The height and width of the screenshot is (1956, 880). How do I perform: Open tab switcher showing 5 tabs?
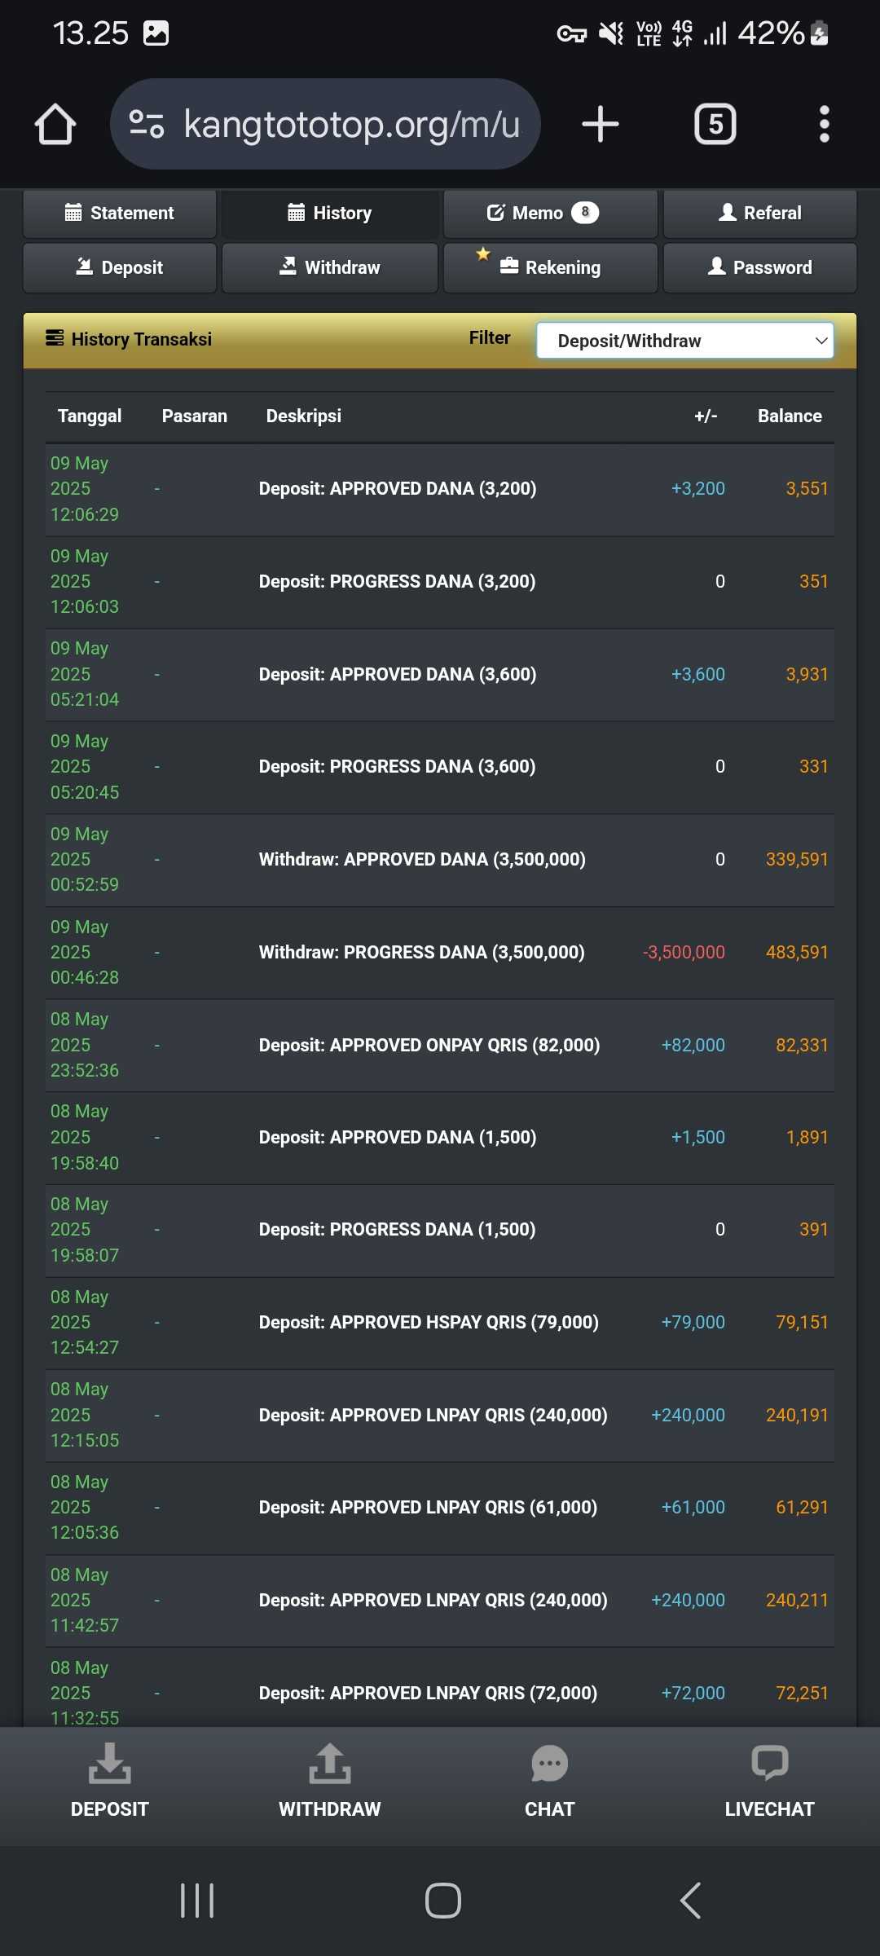click(715, 125)
